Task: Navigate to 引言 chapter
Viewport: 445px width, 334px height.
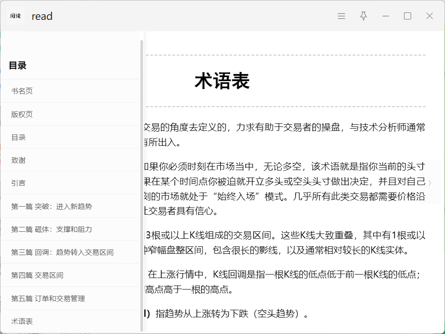Action: click(19, 183)
